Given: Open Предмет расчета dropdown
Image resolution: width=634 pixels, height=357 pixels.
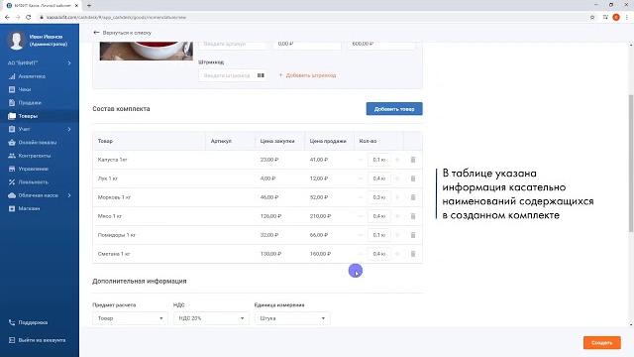Looking at the screenshot, I should click(x=130, y=318).
